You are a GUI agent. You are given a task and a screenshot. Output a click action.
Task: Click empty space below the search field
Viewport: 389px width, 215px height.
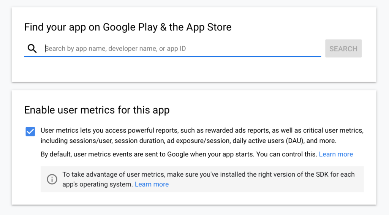tap(172, 70)
